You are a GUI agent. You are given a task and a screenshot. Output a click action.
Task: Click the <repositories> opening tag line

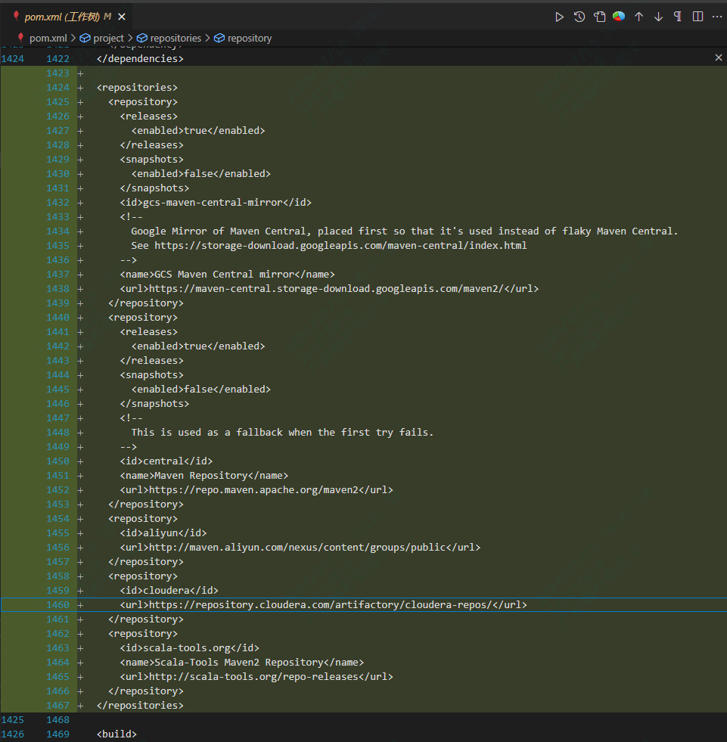(137, 88)
